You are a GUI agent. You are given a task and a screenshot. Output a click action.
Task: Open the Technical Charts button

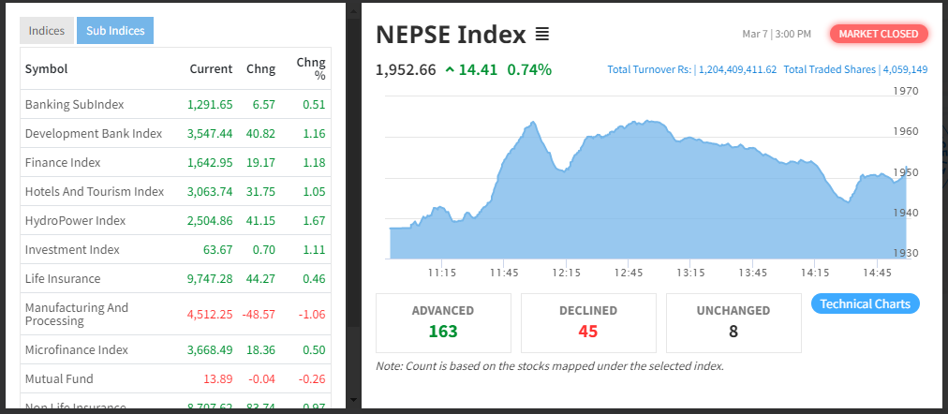[866, 303]
